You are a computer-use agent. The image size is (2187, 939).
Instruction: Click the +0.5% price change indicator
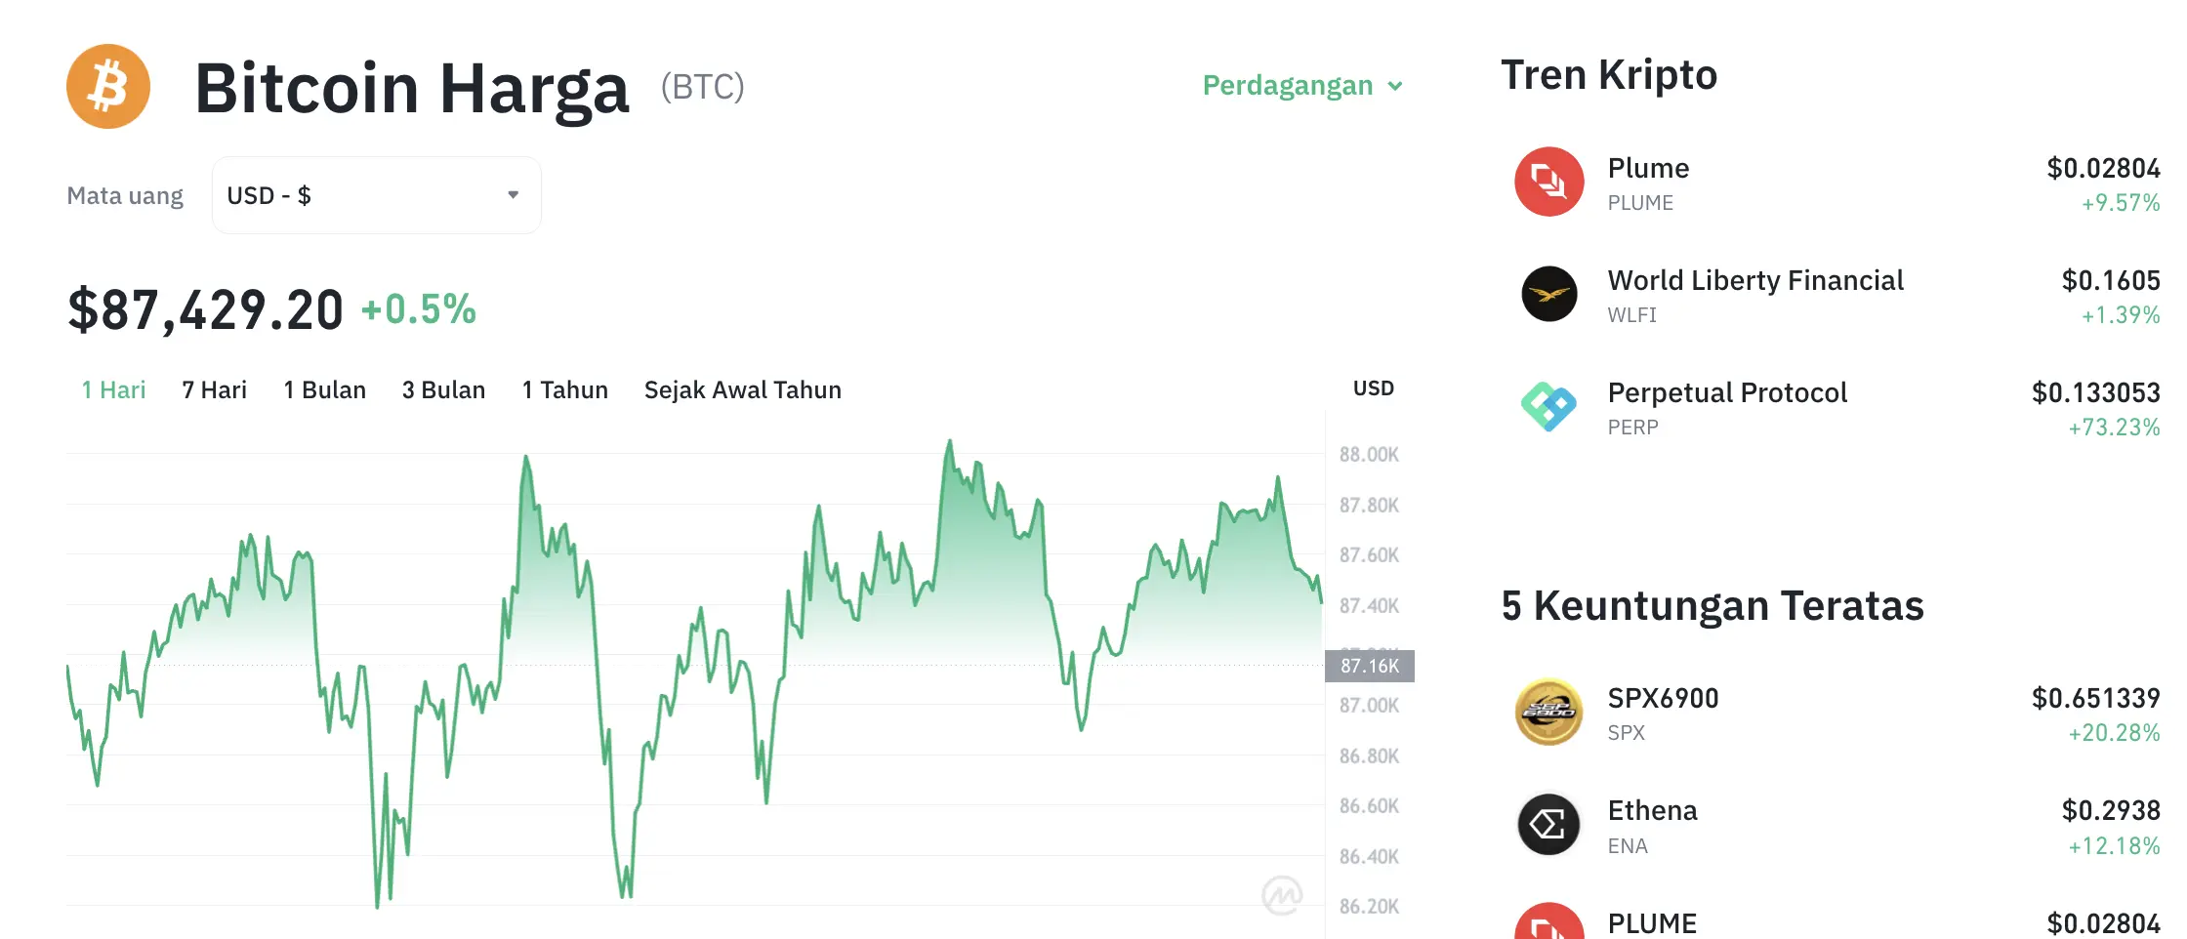click(x=418, y=309)
